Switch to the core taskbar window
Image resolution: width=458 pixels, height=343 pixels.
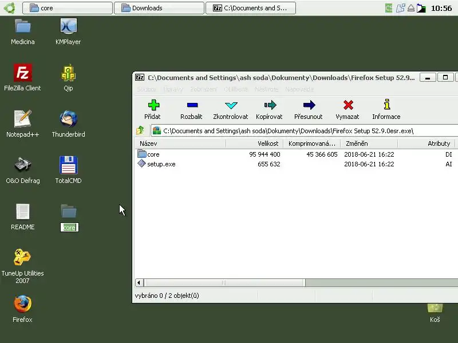click(68, 8)
